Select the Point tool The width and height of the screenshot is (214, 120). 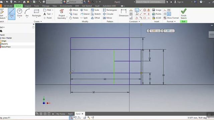click(47, 18)
